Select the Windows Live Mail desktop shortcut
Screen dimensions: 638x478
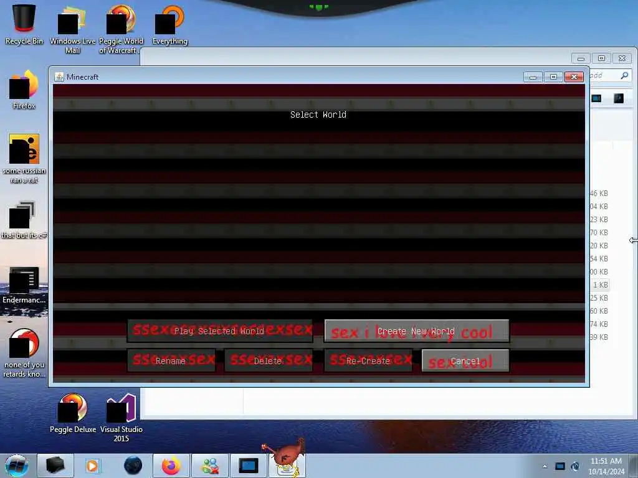[72, 29]
